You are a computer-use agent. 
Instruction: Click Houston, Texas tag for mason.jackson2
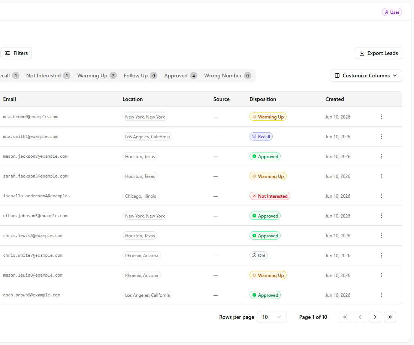coord(140,157)
